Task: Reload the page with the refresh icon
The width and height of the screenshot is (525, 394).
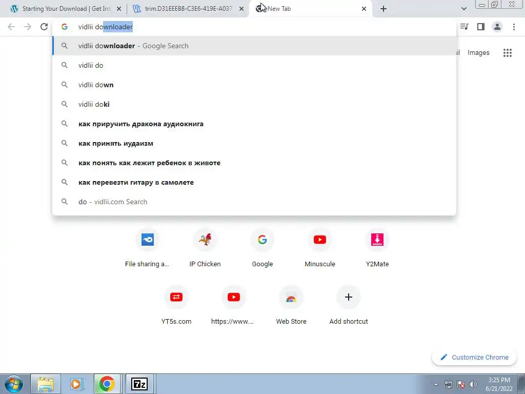Action: [x=44, y=27]
